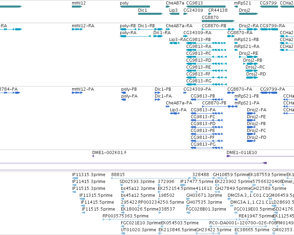Click the CheA87a-RA transcript label

pos(179,26)
